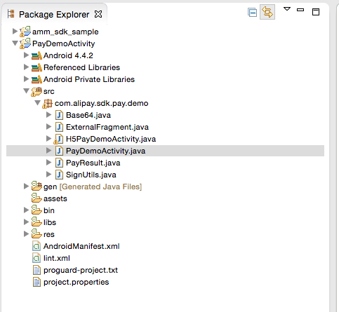Open the Package Explorer view menu triangle

(x=287, y=9)
